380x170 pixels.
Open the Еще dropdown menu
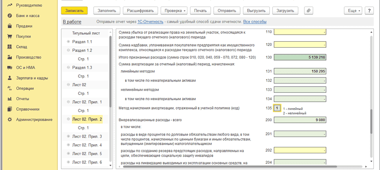(353, 11)
